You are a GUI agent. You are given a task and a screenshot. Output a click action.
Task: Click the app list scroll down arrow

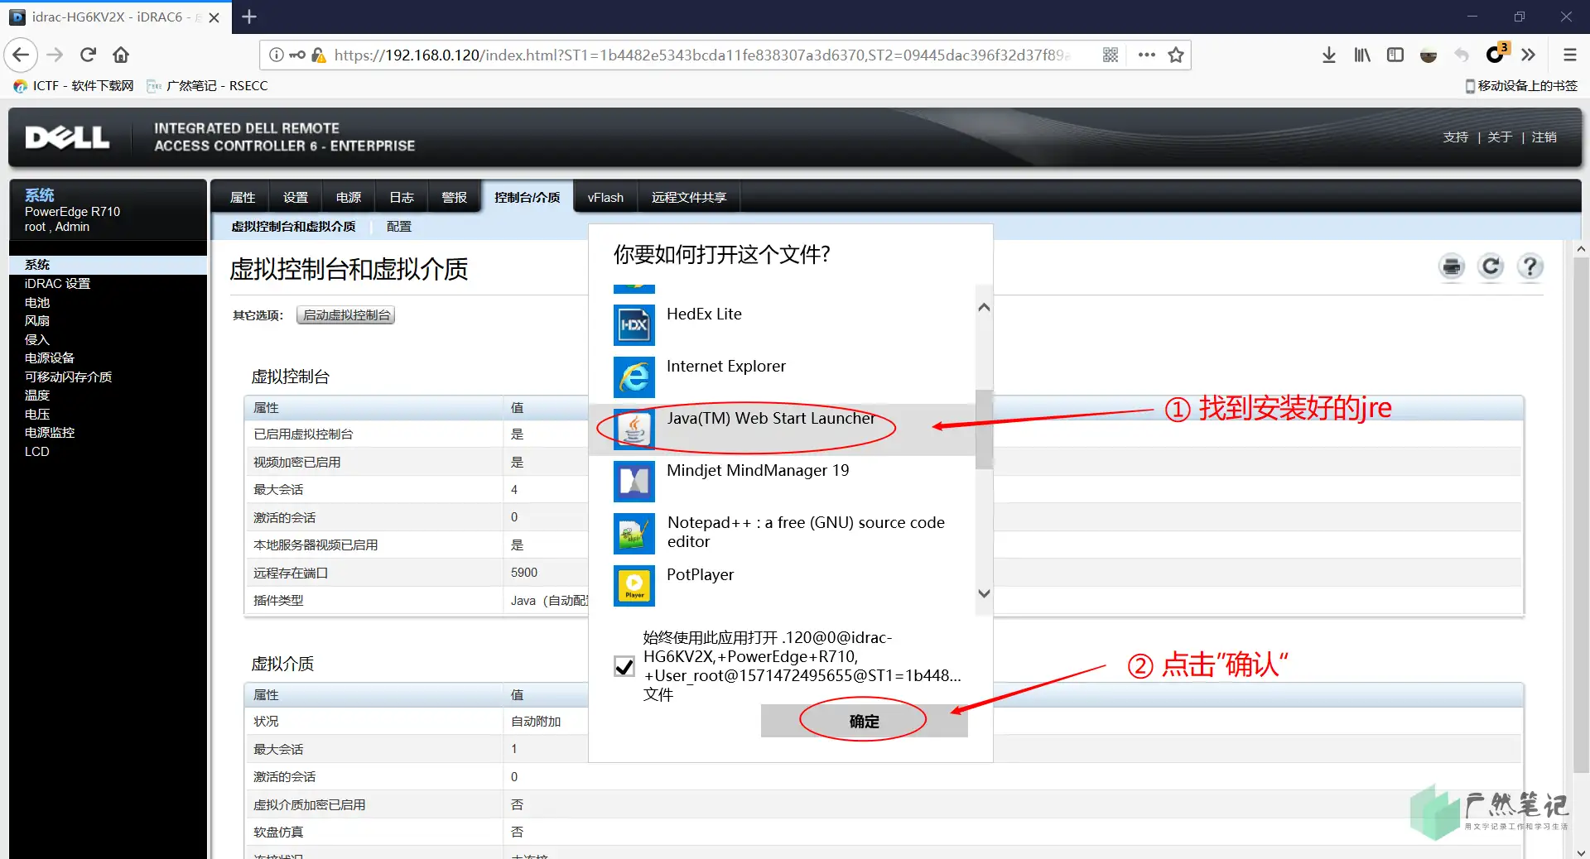pos(984,593)
